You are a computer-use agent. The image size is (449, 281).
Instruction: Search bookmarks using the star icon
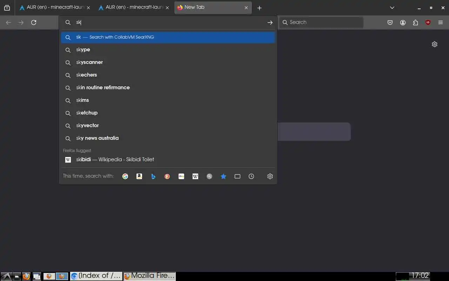pyautogui.click(x=223, y=176)
